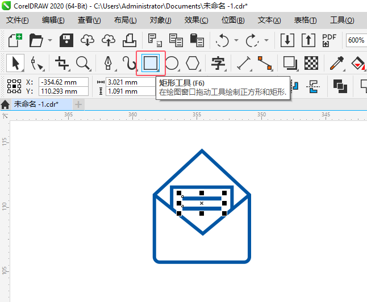Activate the Pick arrow tool
Image resolution: width=367 pixels, height=302 pixels.
tap(15, 63)
